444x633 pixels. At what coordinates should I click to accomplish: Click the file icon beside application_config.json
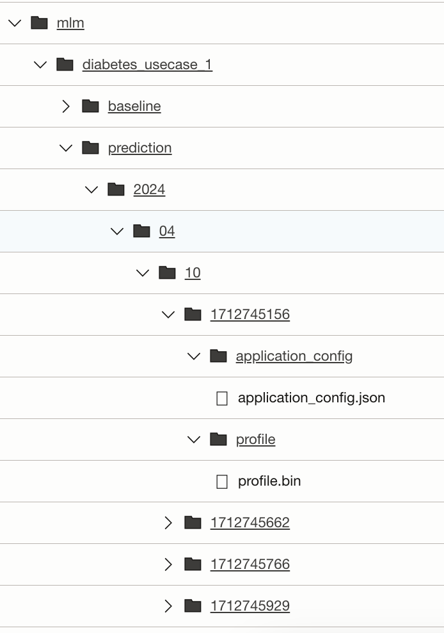pyautogui.click(x=222, y=398)
